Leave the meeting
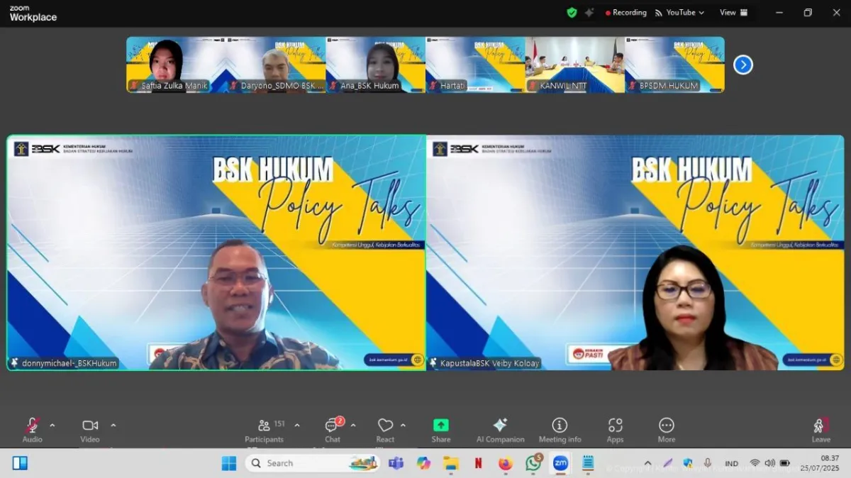 click(821, 430)
